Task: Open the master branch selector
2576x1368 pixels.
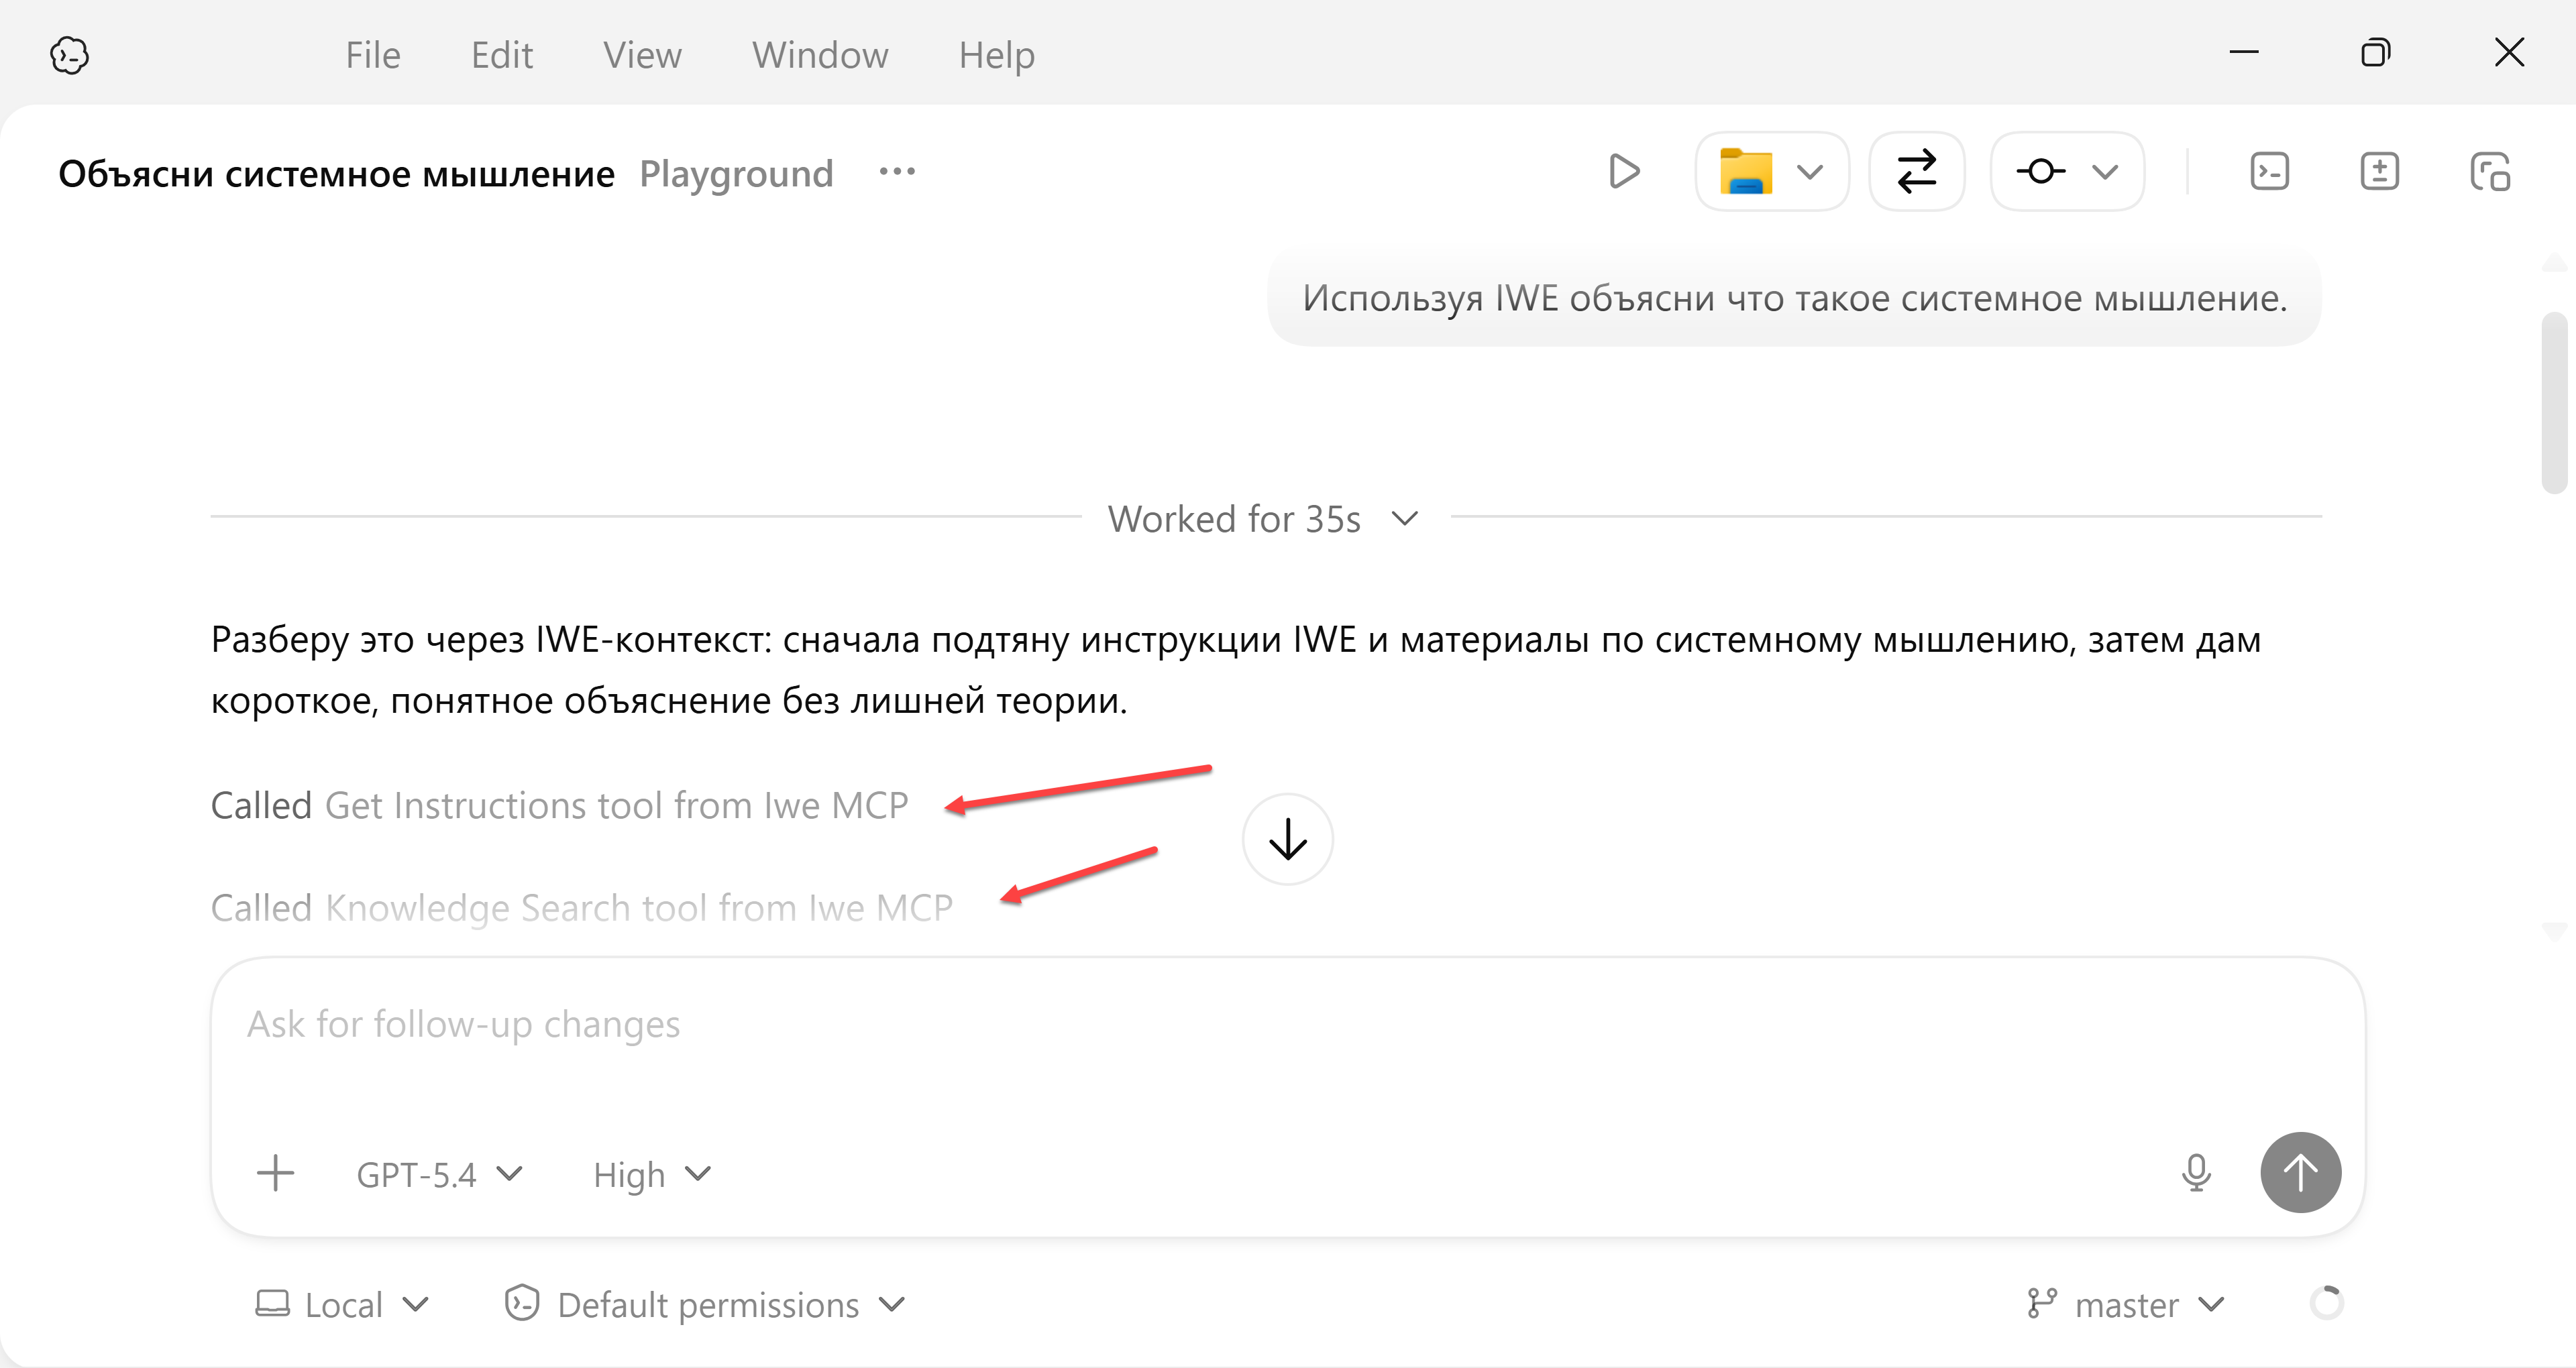Action: tap(2127, 1305)
